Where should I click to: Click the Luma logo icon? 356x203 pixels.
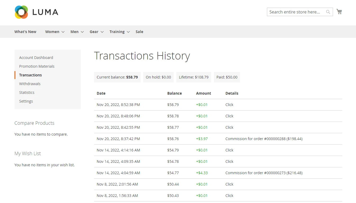[21, 12]
